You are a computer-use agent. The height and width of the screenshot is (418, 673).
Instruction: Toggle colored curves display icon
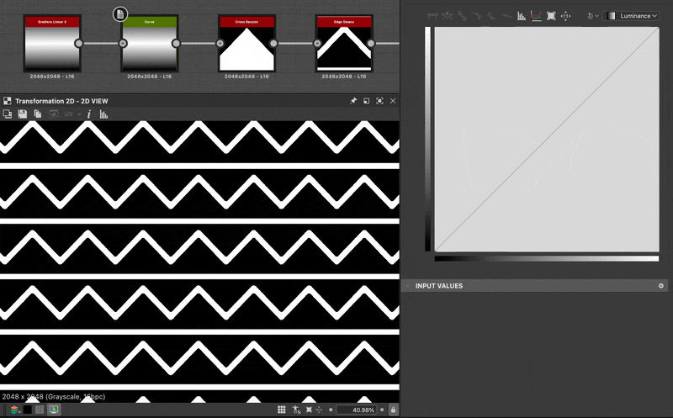(536, 16)
